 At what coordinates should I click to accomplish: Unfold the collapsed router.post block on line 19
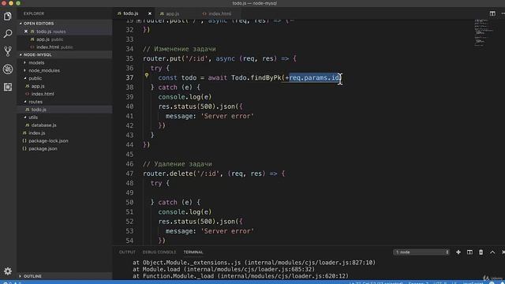click(138, 21)
